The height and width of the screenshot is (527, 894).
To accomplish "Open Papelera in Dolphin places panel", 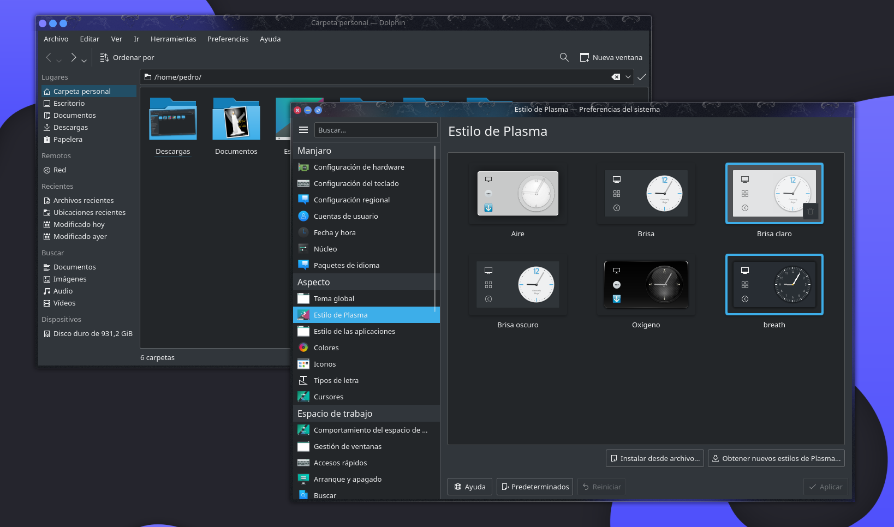I will pyautogui.click(x=88, y=139).
